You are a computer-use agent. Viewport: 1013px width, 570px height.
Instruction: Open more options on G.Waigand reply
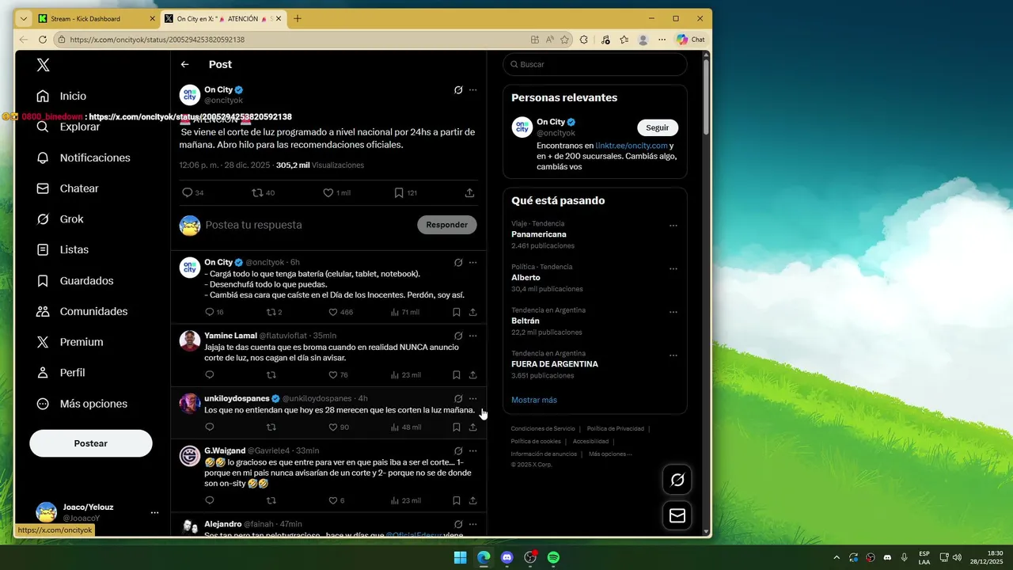tap(473, 450)
